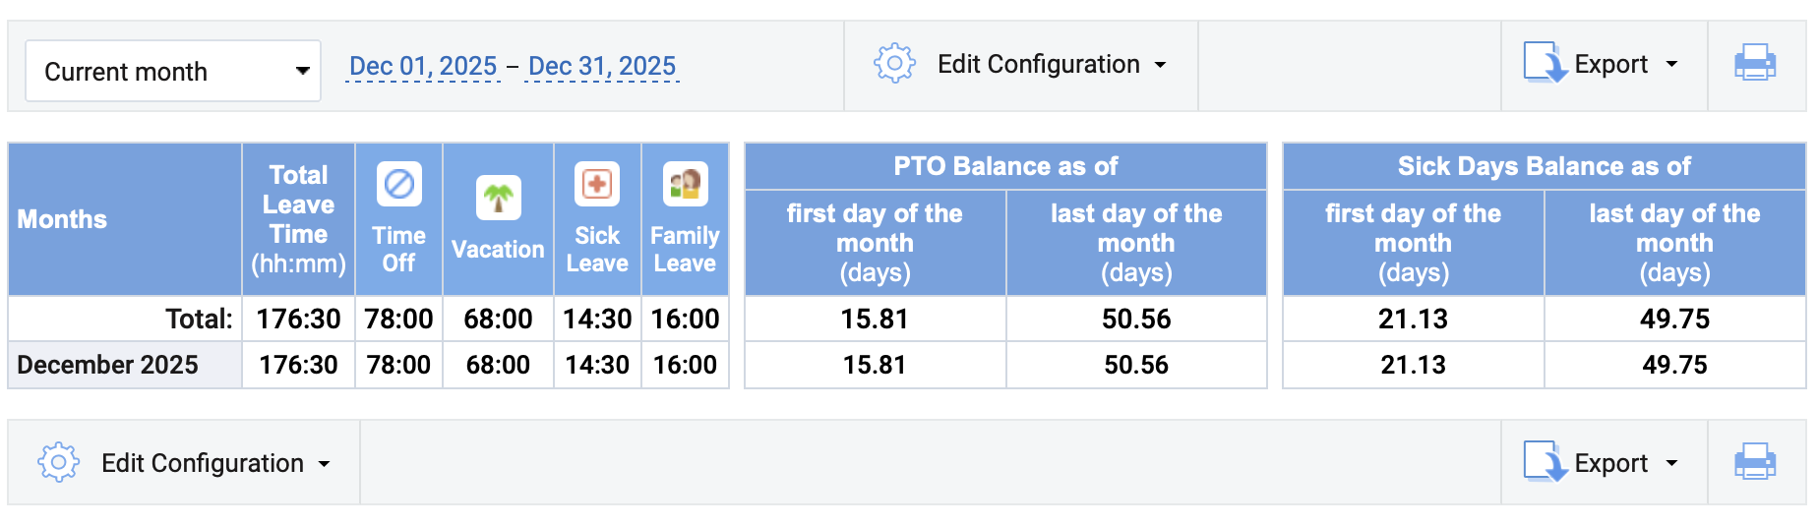Viewport: 1818px width, 525px height.
Task: Click the Sick Days Balance as of header
Action: [1544, 166]
